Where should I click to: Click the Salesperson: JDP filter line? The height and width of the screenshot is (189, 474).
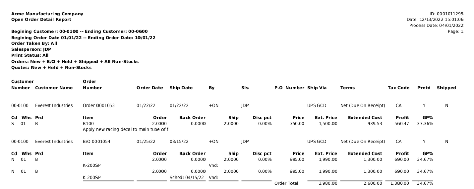pyautogui.click(x=31, y=49)
